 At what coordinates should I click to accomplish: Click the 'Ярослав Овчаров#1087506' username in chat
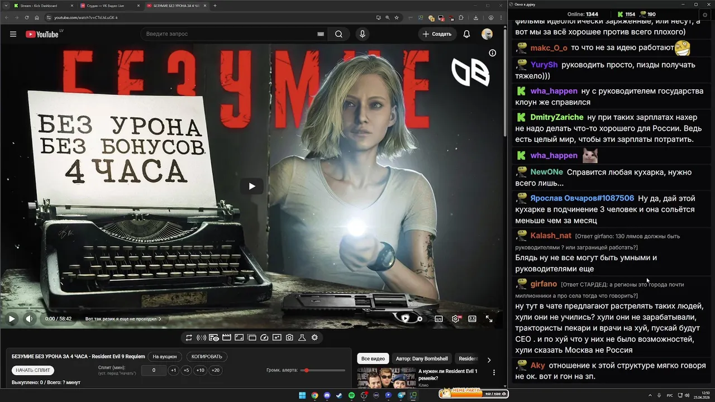coord(582,198)
